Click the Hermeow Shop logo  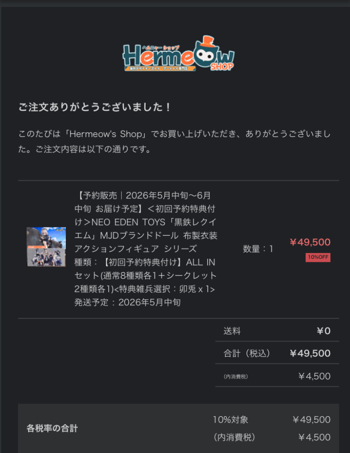(x=178, y=54)
